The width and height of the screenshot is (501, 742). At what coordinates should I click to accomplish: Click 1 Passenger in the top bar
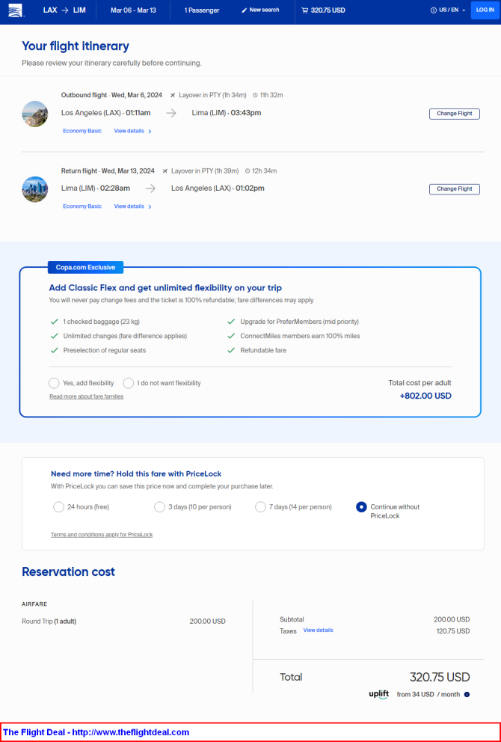tap(202, 10)
